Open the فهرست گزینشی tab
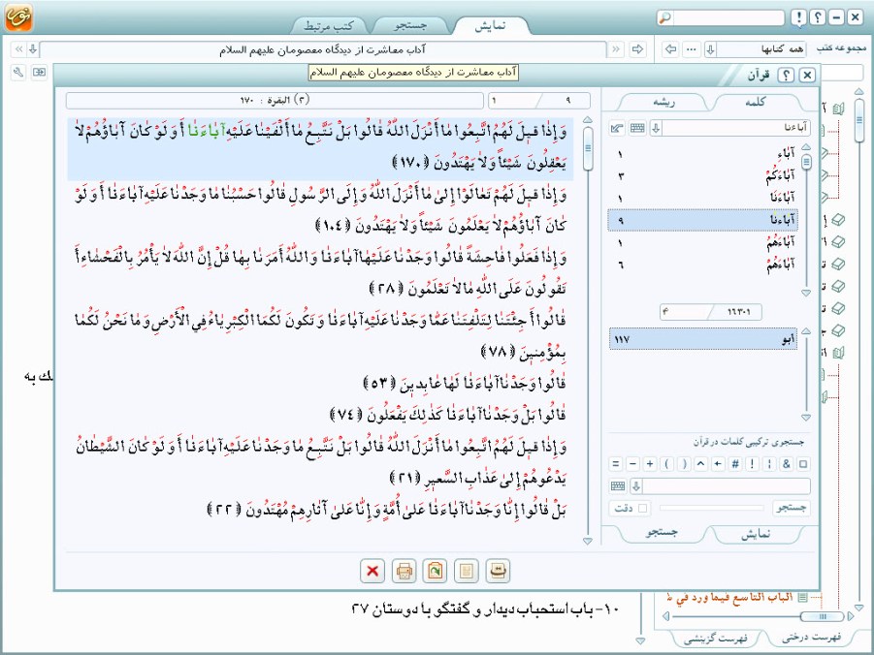Image resolution: width=874 pixels, height=655 pixels. [x=716, y=639]
